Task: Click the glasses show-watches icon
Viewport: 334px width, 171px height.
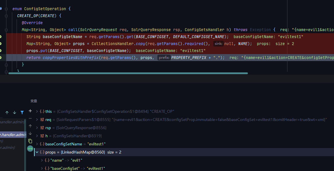Action: pos(30,149)
